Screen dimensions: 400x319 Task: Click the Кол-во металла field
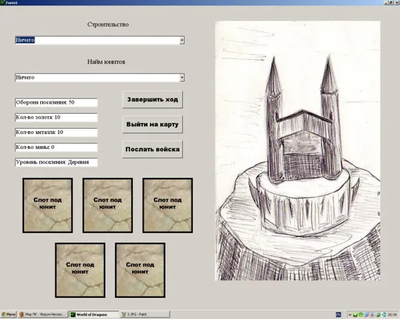click(x=56, y=133)
